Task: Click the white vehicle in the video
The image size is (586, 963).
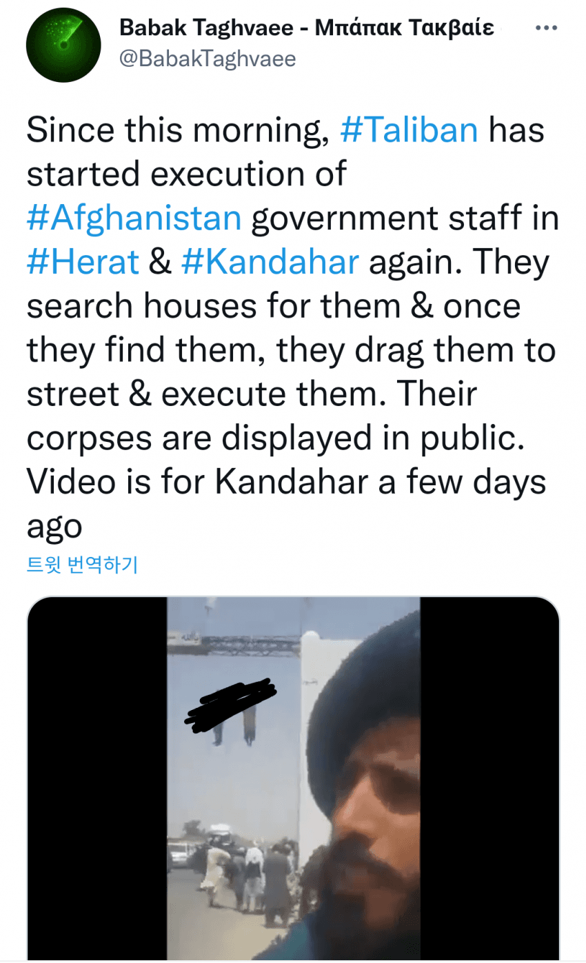Action: point(180,854)
